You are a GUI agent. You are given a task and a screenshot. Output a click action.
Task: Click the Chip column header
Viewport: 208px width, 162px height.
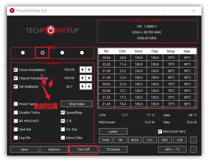point(154,51)
